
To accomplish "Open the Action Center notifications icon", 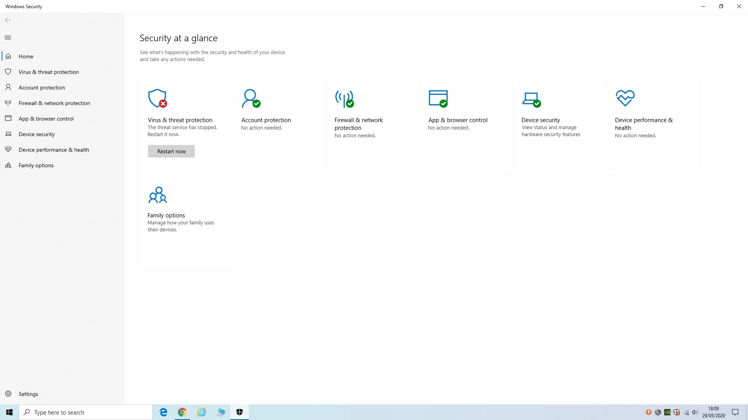I will tap(735, 412).
